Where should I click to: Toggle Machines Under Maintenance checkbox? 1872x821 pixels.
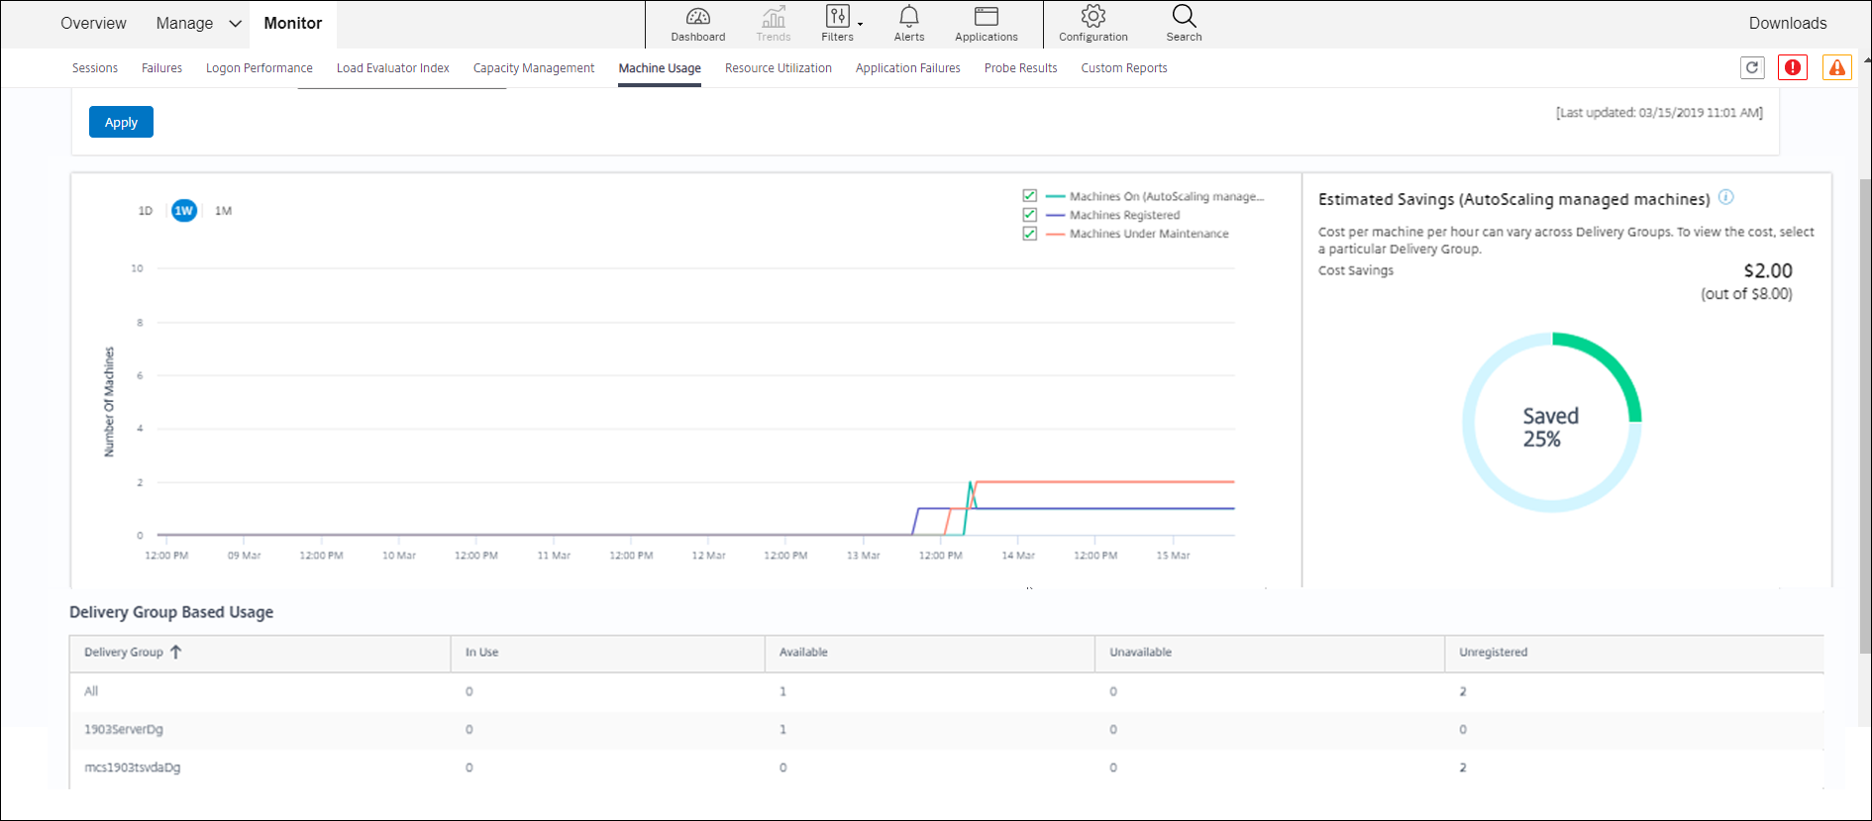[1029, 234]
